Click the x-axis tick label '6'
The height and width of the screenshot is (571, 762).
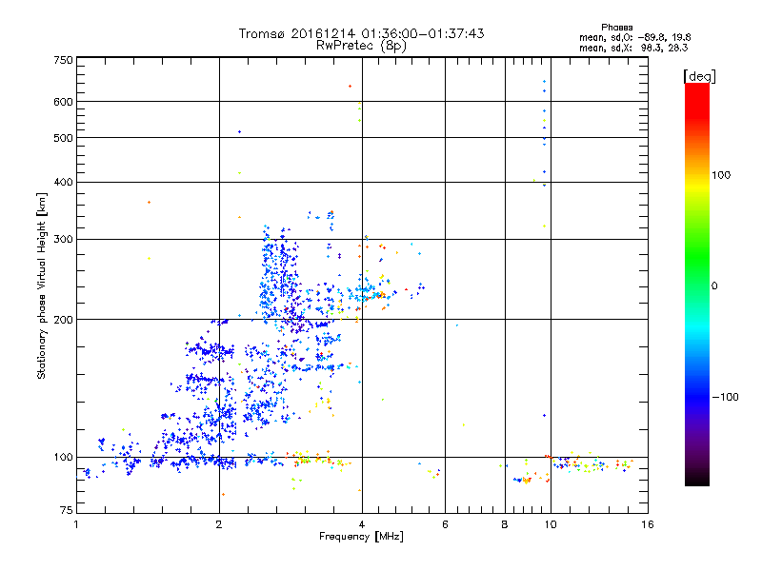point(445,524)
